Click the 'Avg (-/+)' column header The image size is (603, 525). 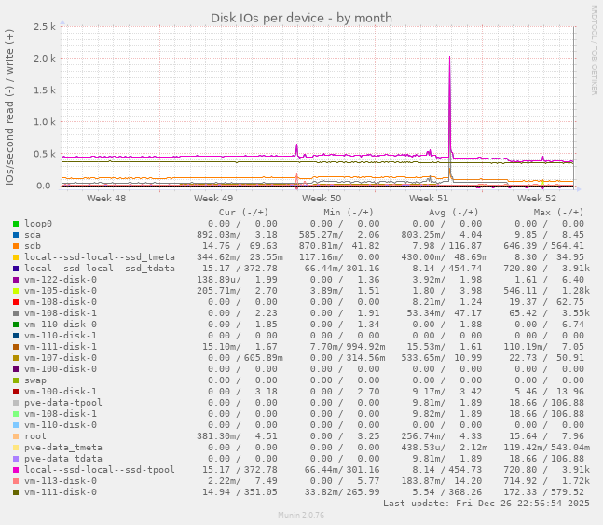point(453,213)
